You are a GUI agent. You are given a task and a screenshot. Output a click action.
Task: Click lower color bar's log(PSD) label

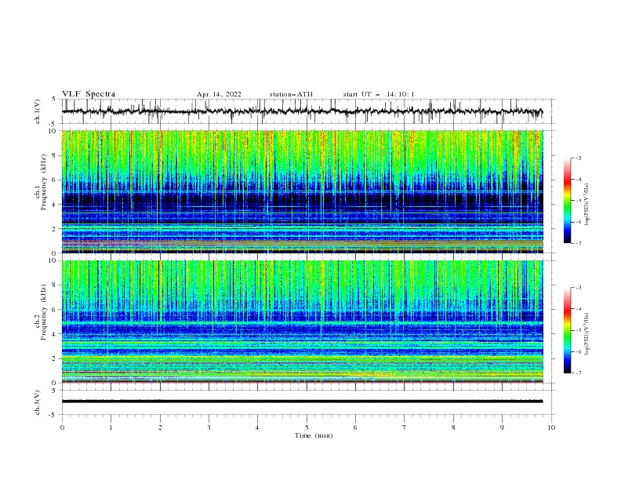tap(587, 334)
